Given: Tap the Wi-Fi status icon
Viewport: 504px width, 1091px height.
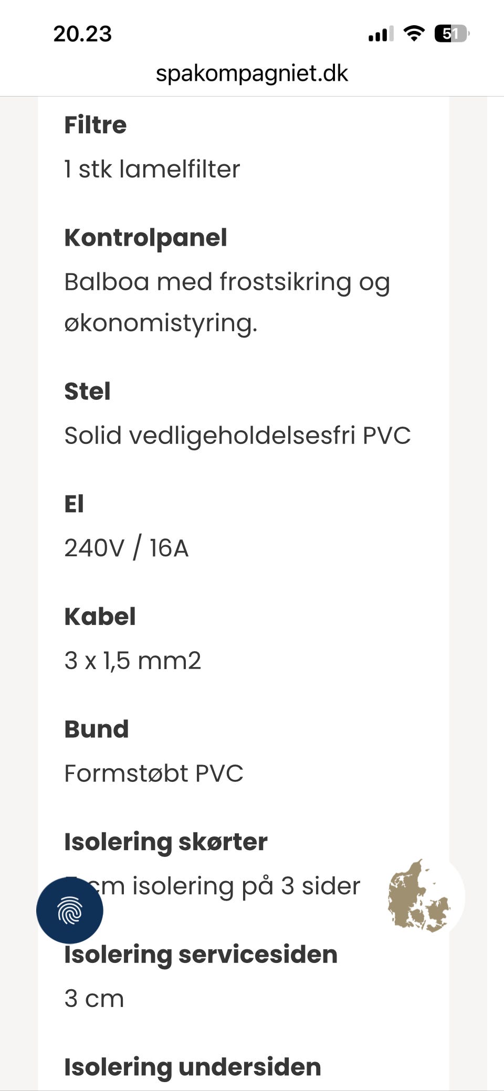Looking at the screenshot, I should pyautogui.click(x=414, y=34).
